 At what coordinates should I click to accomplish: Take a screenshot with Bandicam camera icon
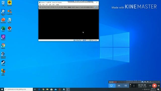159,86
